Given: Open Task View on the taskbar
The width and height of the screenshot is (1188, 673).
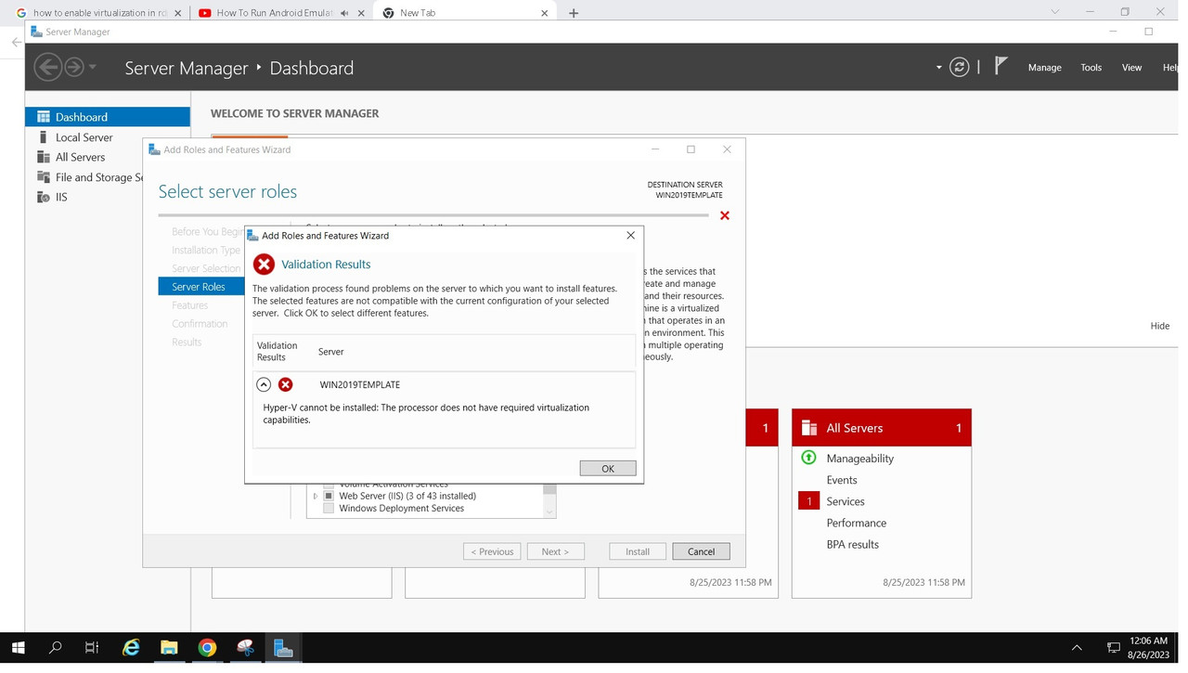Looking at the screenshot, I should pos(92,648).
